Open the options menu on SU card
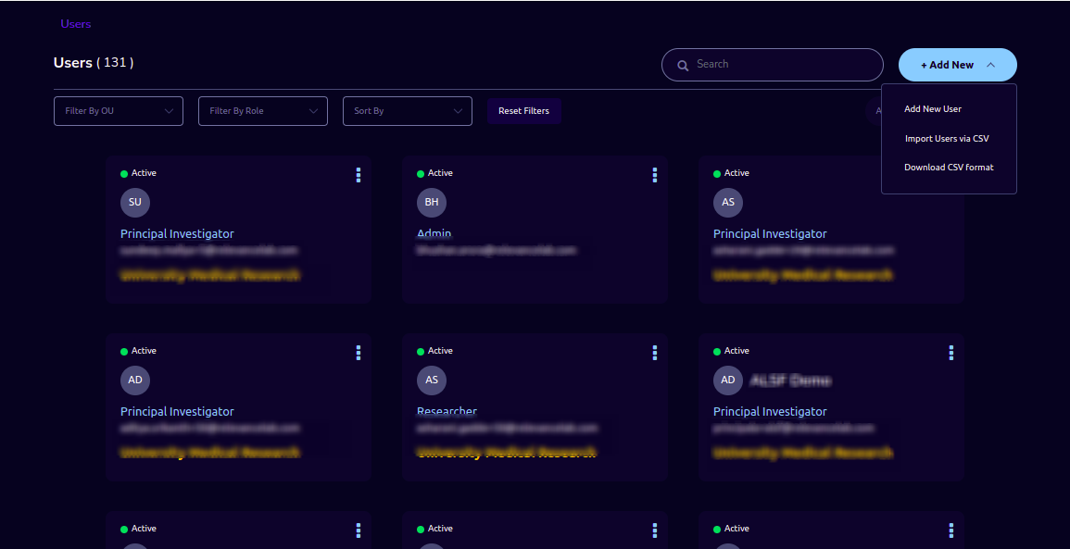1070x549 pixels. coord(359,175)
